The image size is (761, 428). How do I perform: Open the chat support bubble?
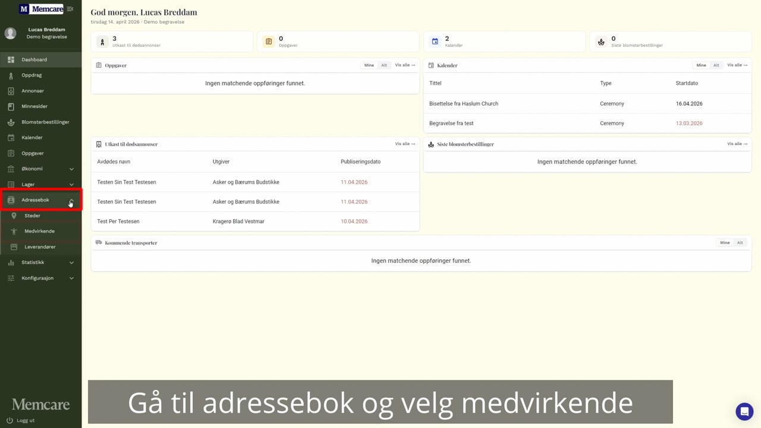click(x=744, y=411)
